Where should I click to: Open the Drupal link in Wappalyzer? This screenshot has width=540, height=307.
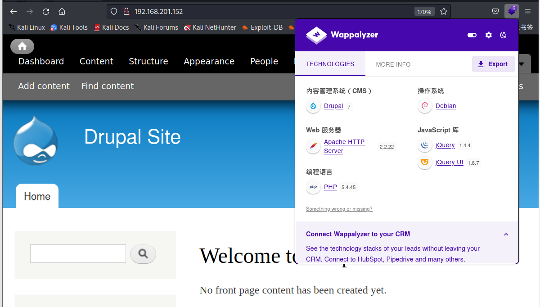(x=333, y=106)
